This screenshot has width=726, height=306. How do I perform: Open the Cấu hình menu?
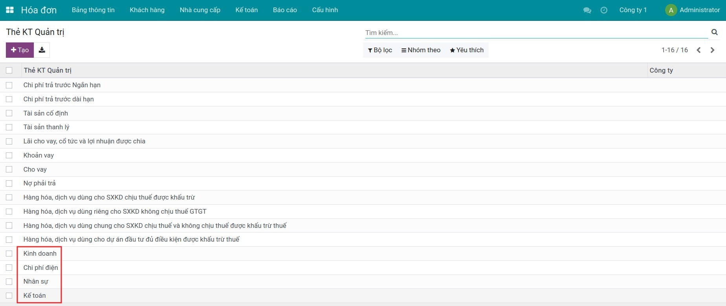(x=325, y=10)
